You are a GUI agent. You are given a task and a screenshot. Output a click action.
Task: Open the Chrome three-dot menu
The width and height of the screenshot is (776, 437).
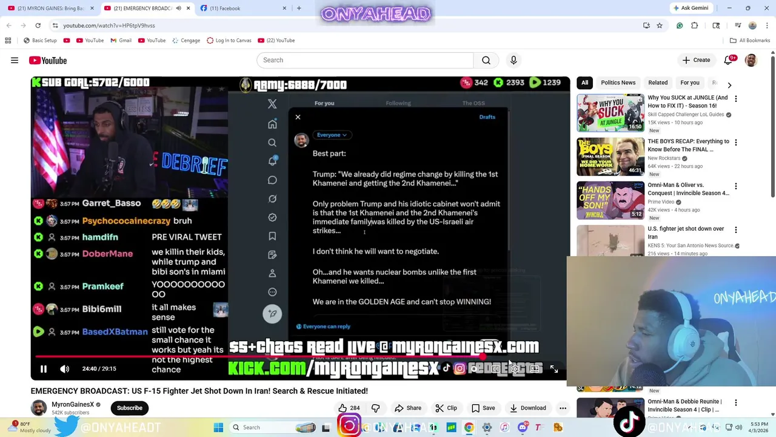766,25
